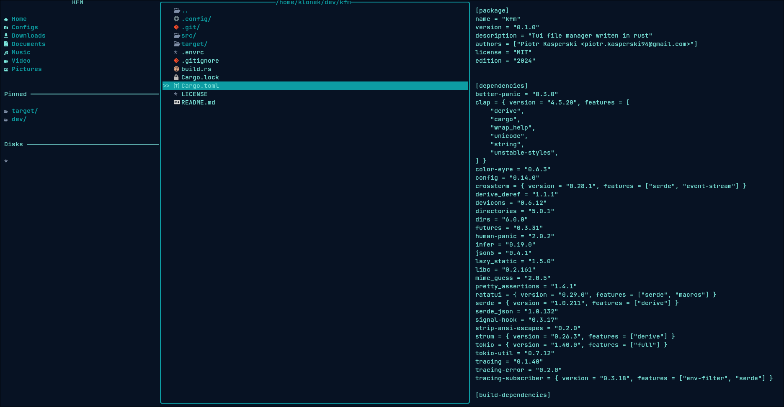
Task: Select the .config/ directory
Action: tap(315, 19)
